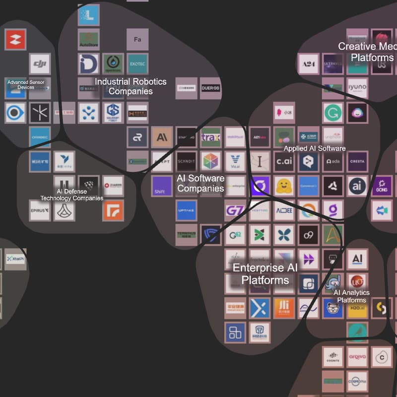The image size is (397, 397).
Task: Click 'Creative Media Platforms' cluster label
Action: coord(367,52)
